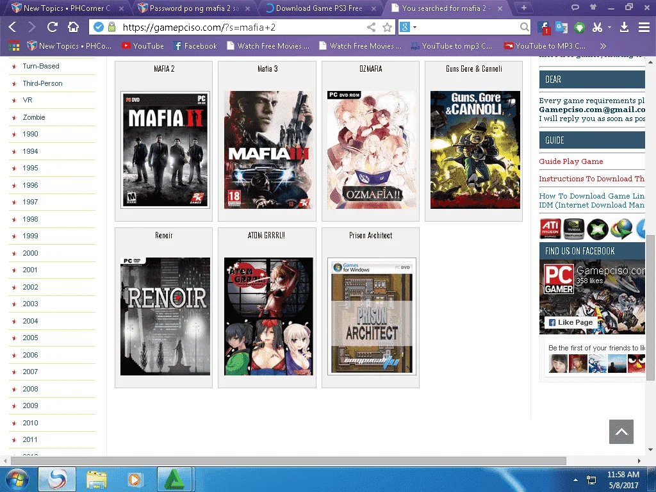Click the Gamepciso.com@gmail.com email
The height and width of the screenshot is (492, 656).
click(591, 110)
